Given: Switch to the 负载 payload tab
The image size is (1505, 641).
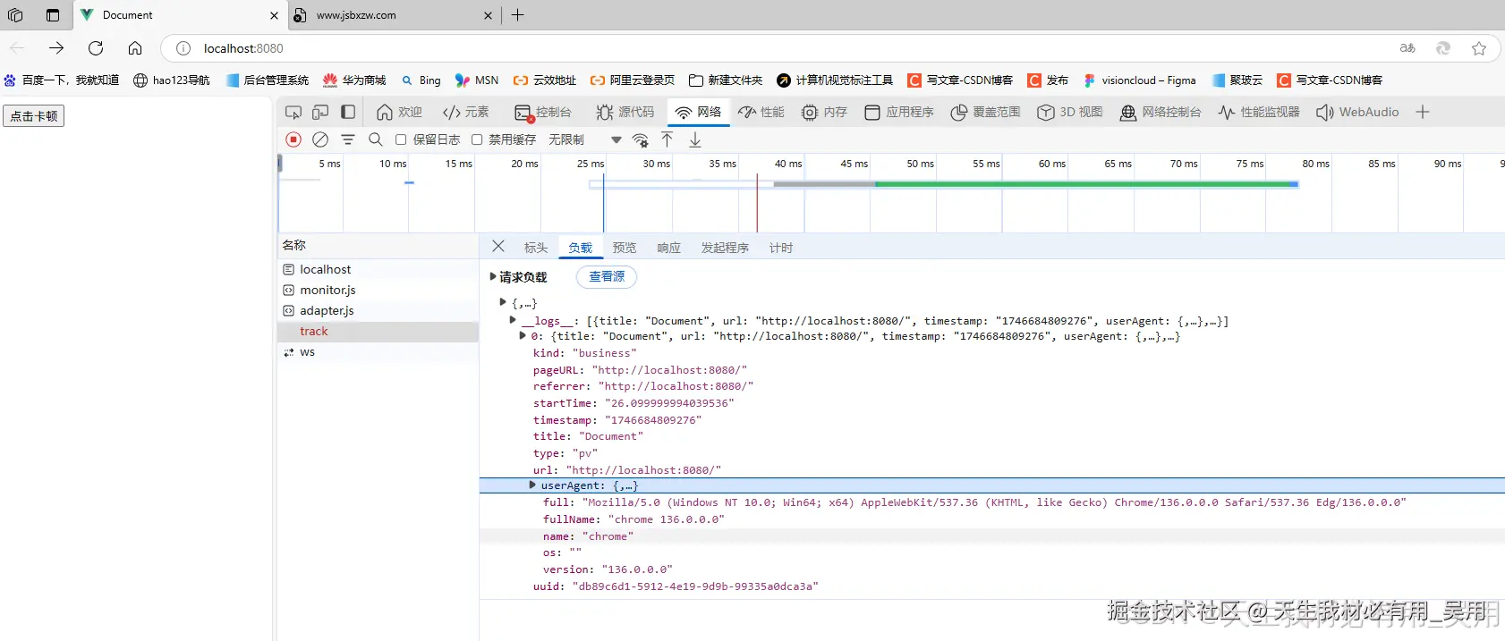Looking at the screenshot, I should click(581, 248).
